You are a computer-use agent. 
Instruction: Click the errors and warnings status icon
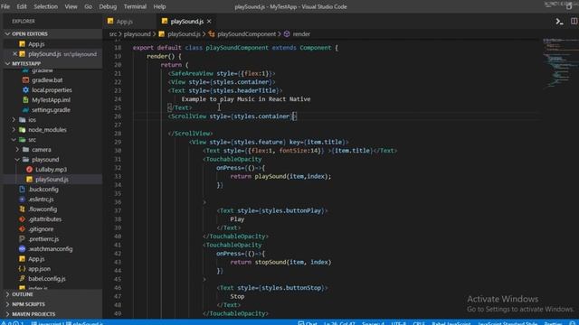[x=12, y=323]
